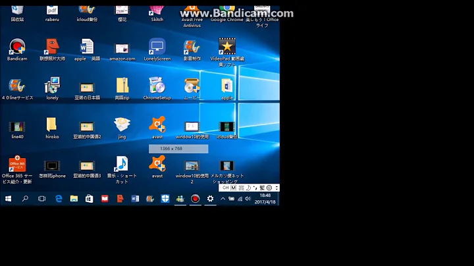Click CH language indicator in IME bar
Screen dimensions: 474x266
pyautogui.click(x=226, y=188)
